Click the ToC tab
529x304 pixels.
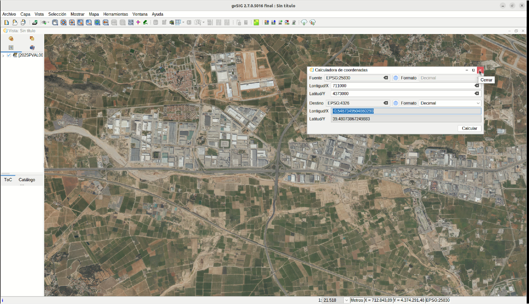(8, 180)
